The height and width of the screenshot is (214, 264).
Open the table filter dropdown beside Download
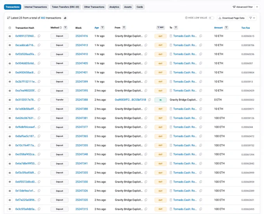tap(252, 18)
